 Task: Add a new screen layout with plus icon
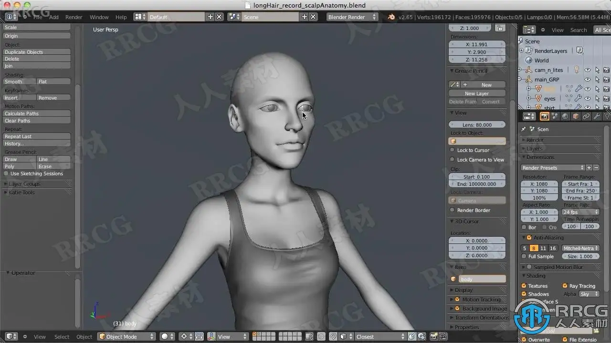pos(211,17)
